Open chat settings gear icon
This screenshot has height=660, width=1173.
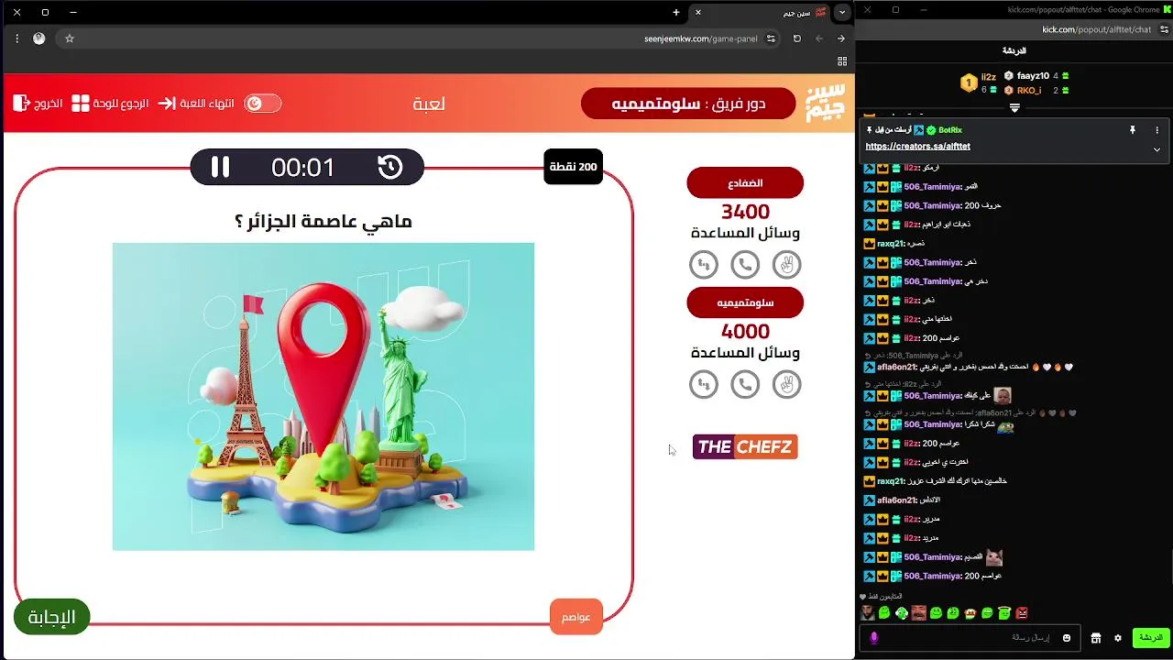point(1118,638)
